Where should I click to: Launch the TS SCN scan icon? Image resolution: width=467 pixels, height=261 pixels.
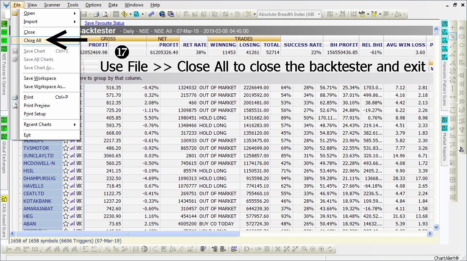coord(445,49)
